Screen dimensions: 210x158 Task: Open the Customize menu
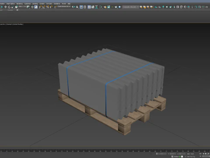(28, 4)
